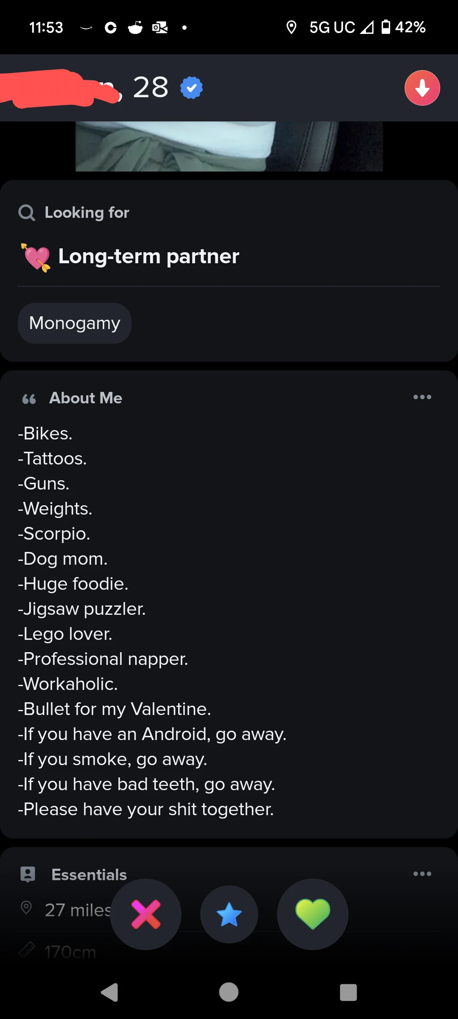Tap the About Me quote icon
The width and height of the screenshot is (458, 1019).
click(29, 399)
